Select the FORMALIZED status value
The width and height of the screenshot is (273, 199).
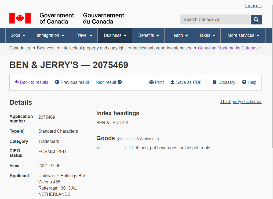click(x=52, y=152)
